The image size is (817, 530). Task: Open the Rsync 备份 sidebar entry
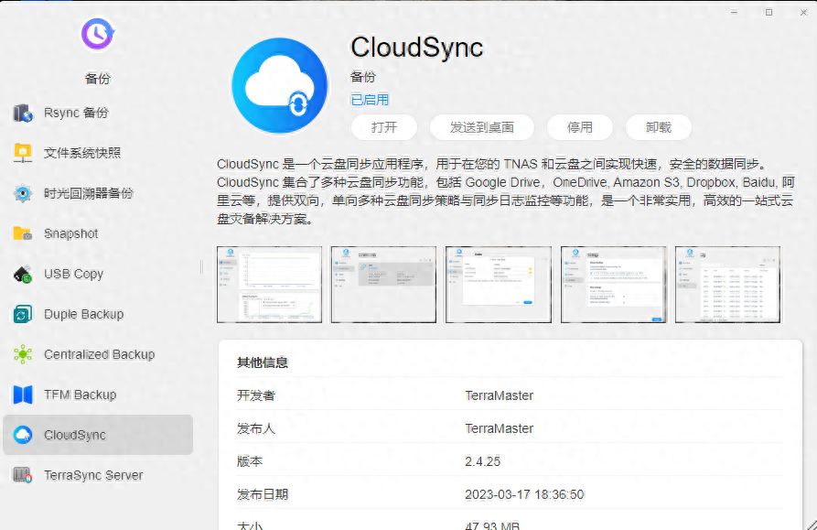(98, 113)
